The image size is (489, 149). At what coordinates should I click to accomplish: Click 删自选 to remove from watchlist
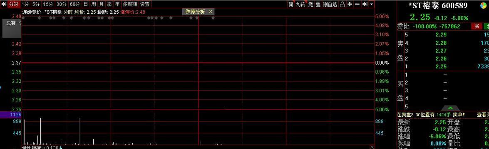pos(330,4)
